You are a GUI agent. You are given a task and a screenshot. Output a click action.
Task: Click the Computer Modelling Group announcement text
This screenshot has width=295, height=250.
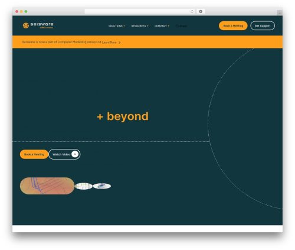[x=61, y=42]
